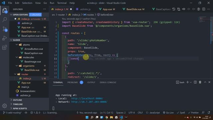Split the editor to the right
This screenshot has width=213, height=120.
tap(203, 9)
